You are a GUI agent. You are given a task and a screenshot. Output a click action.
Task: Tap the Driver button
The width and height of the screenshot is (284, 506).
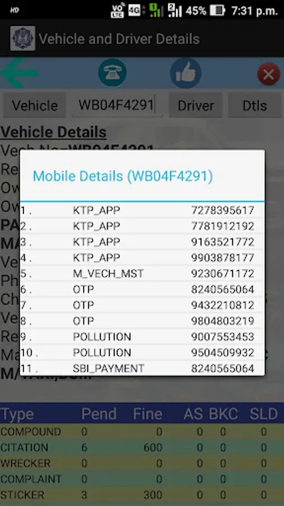pos(196,106)
